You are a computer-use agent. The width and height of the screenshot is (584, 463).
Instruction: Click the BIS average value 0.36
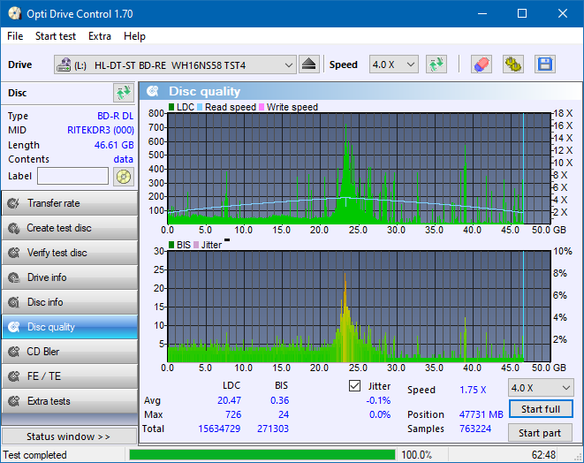point(280,400)
